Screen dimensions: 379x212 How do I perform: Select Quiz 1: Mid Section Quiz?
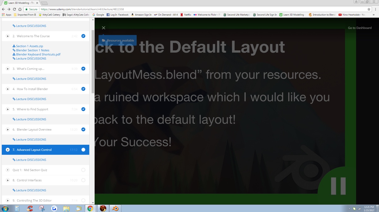coord(45,170)
